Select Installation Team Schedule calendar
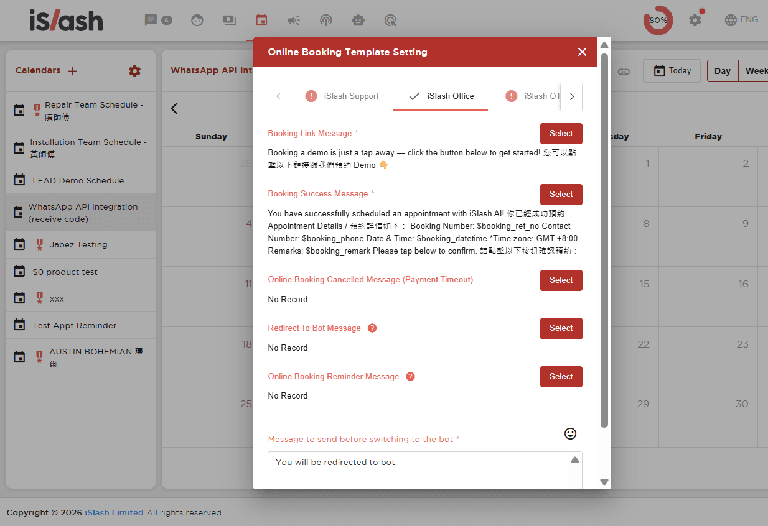 click(x=81, y=148)
